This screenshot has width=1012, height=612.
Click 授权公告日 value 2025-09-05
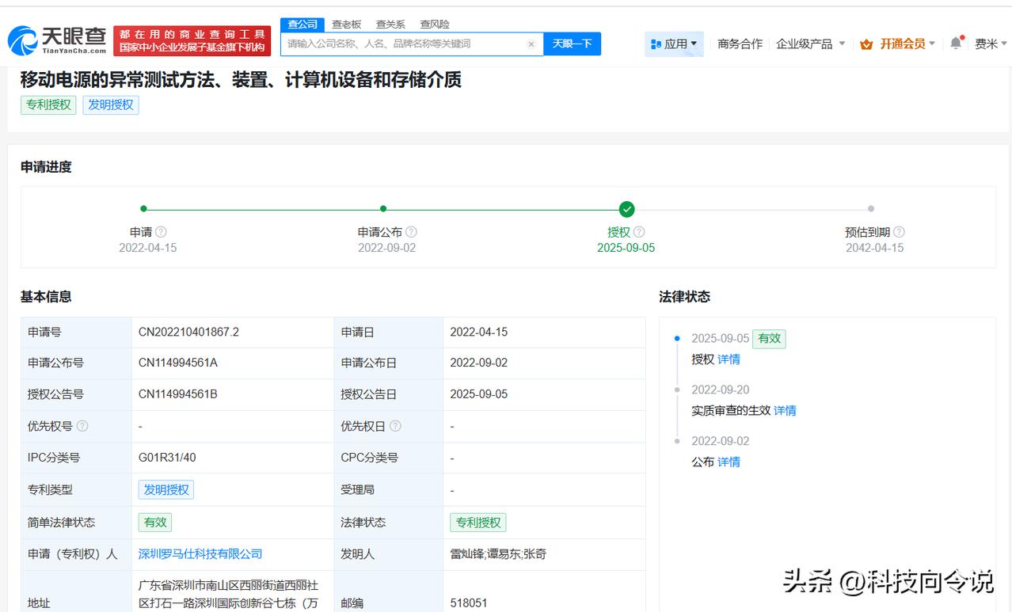[479, 394]
